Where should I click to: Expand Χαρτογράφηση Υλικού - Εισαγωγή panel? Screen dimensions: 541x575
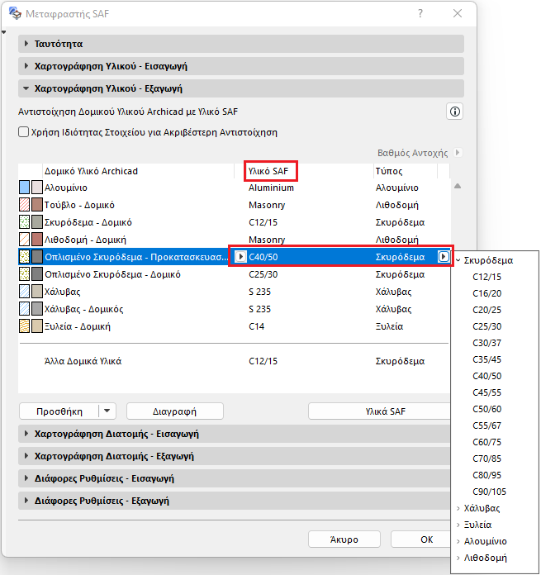point(26,66)
